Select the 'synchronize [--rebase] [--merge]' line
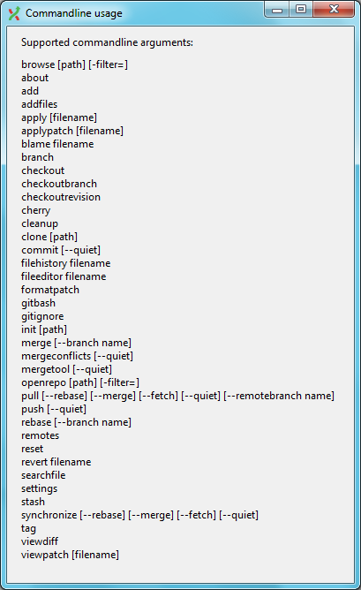Screen dimensions: 361x590 point(139,515)
